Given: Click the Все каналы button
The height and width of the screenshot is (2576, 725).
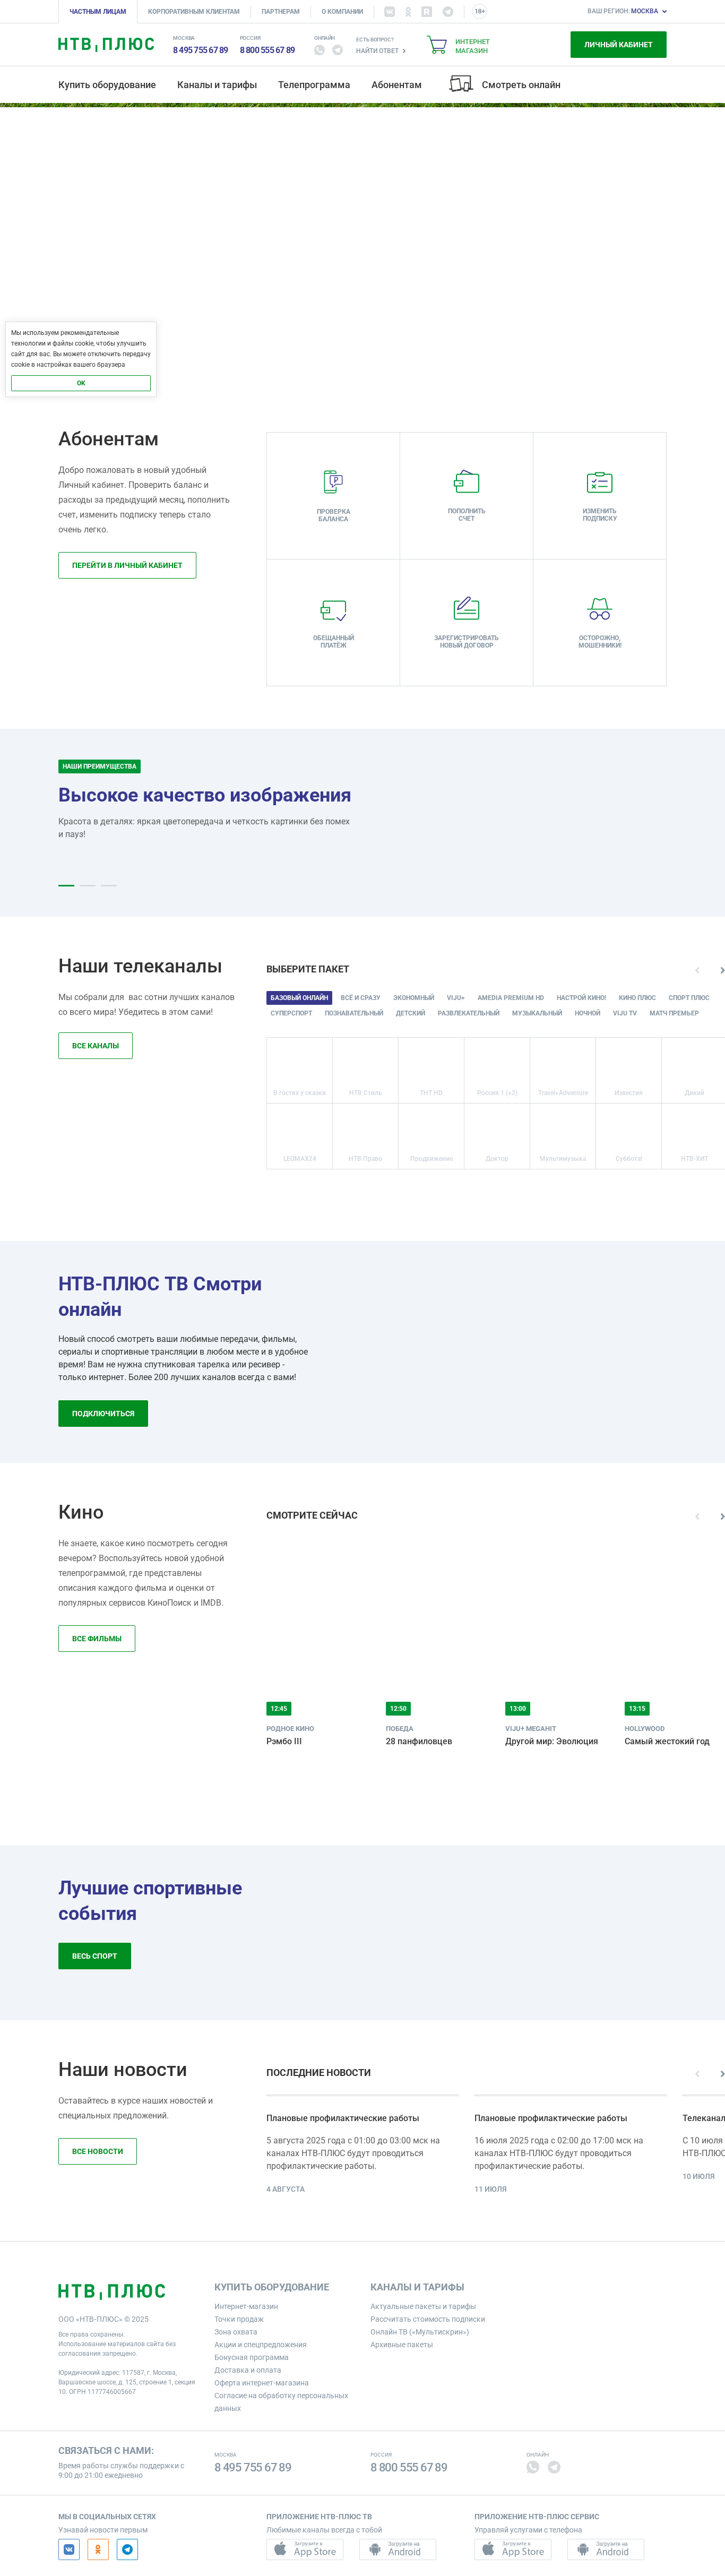Looking at the screenshot, I should click(x=95, y=1046).
